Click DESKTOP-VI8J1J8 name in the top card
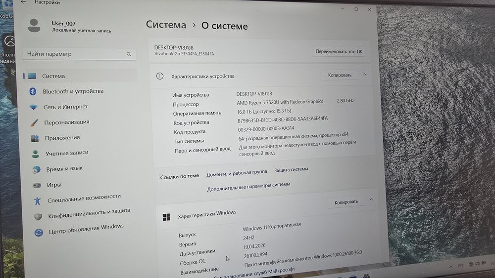This screenshot has width=495, height=278. [x=174, y=47]
